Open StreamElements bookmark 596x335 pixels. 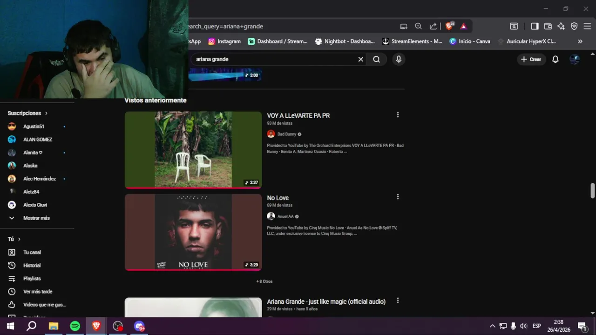coord(412,41)
